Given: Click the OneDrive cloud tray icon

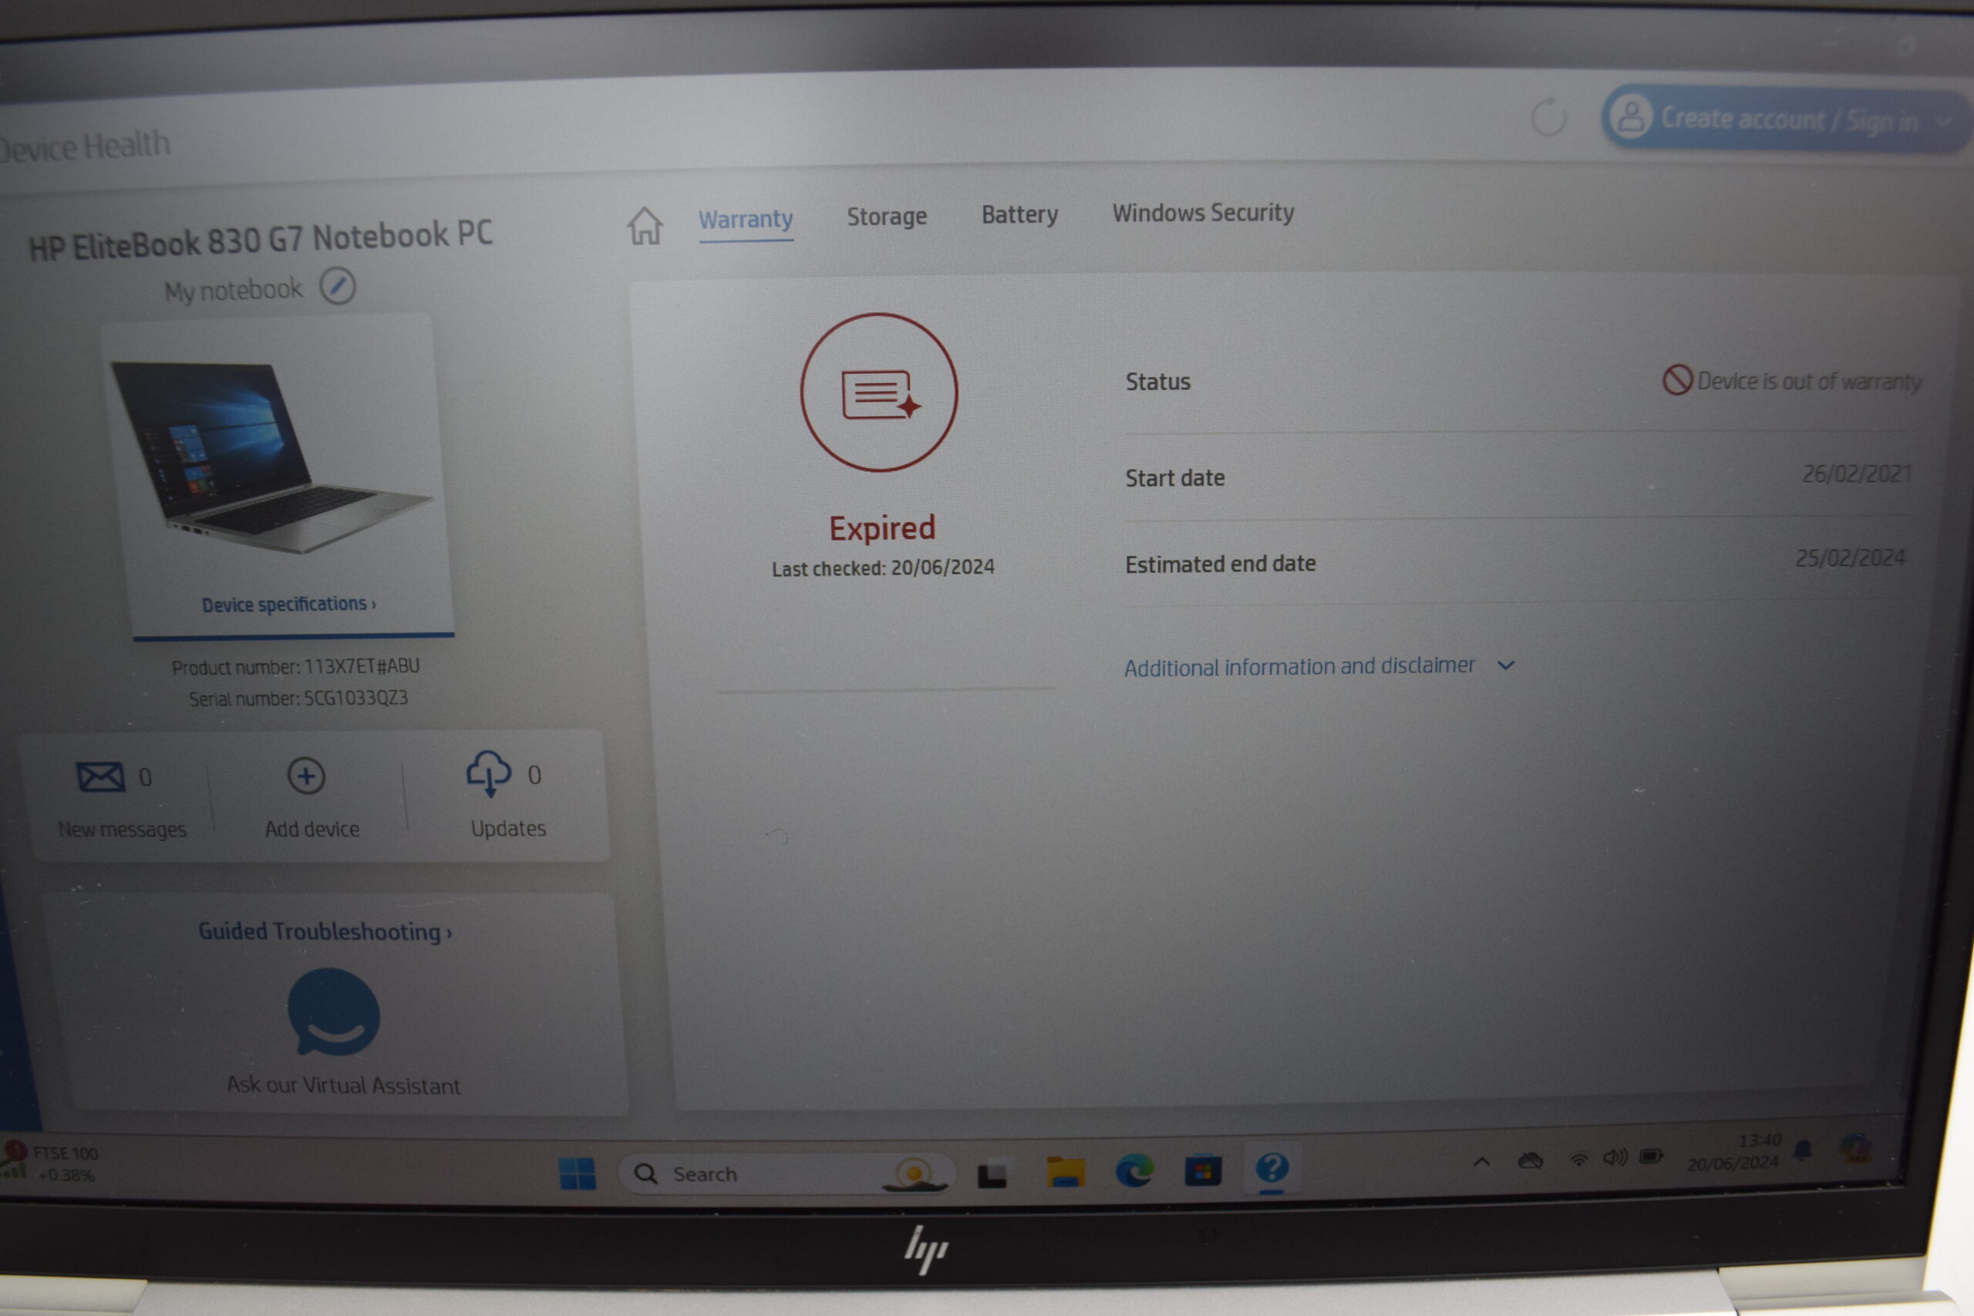Looking at the screenshot, I should click(1530, 1161).
